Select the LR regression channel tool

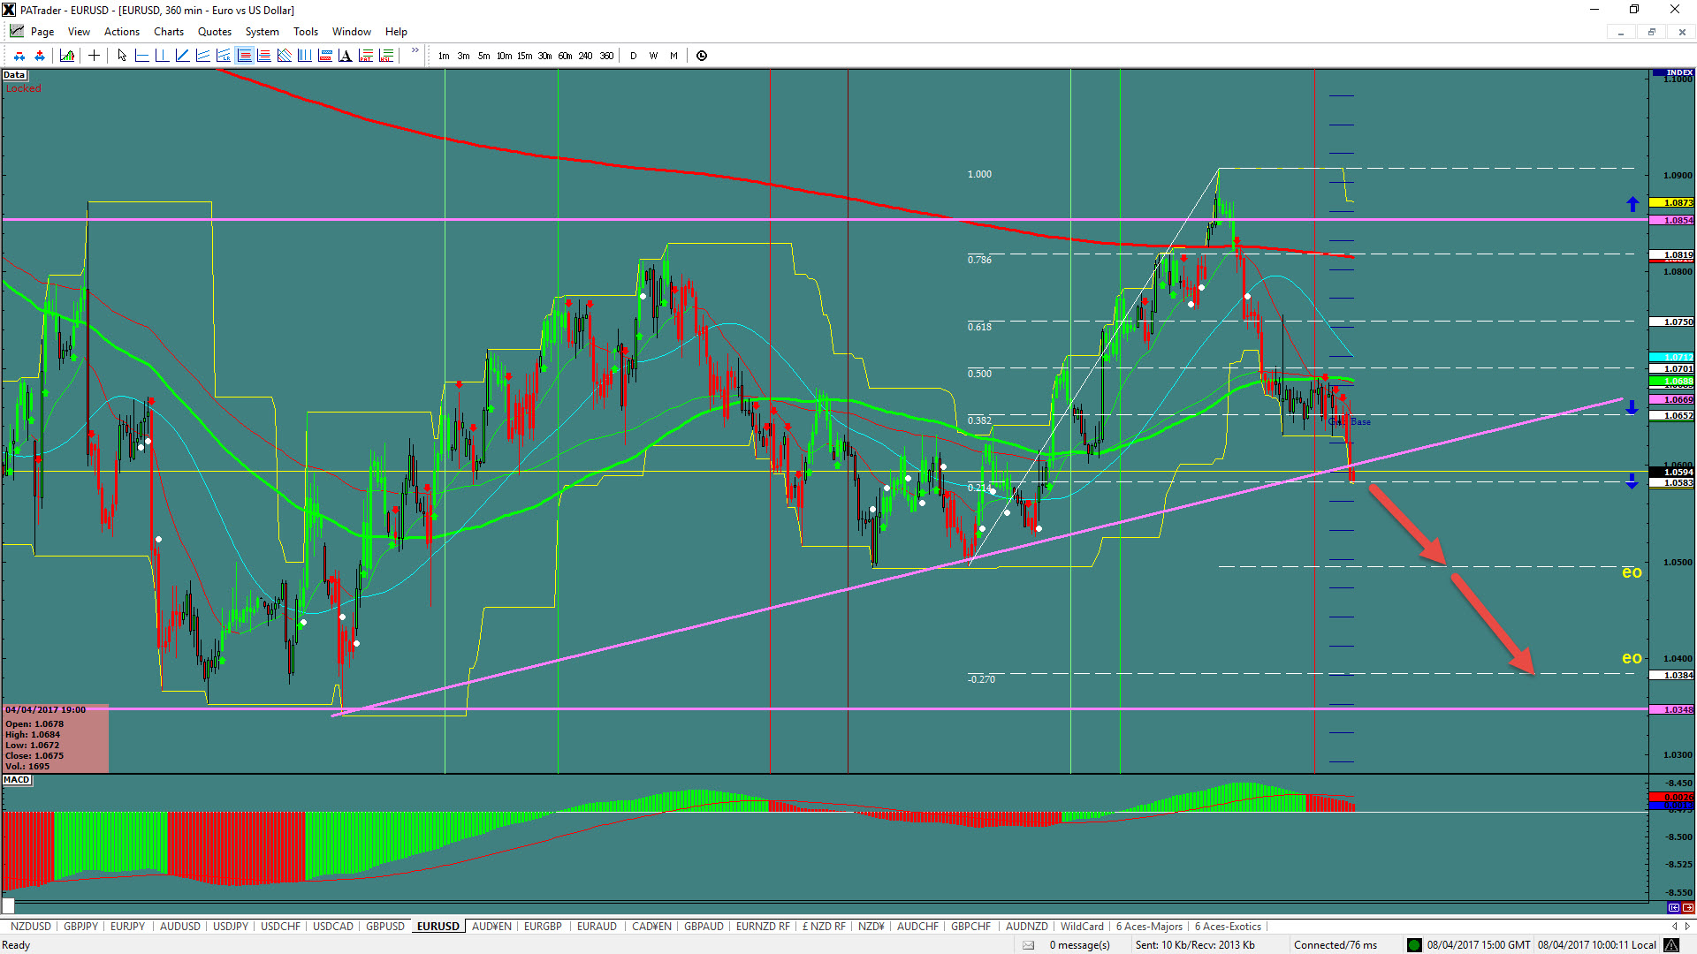[x=223, y=56]
